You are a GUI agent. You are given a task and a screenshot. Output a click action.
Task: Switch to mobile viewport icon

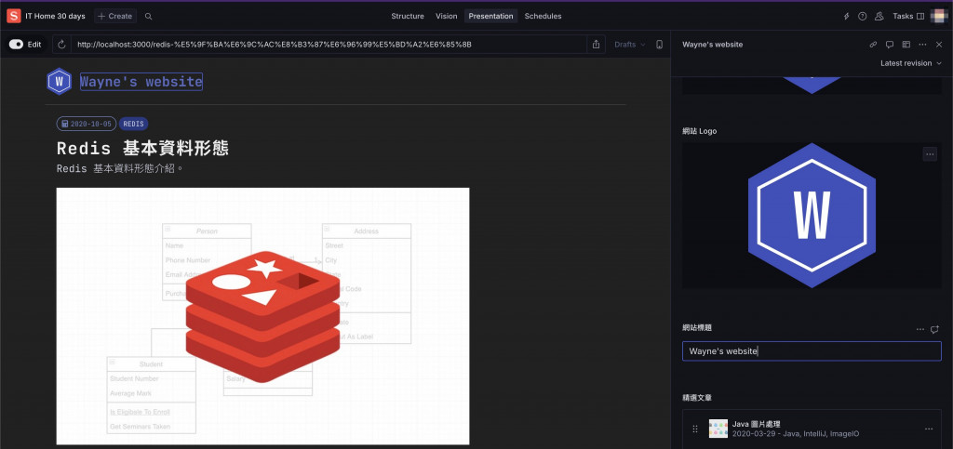click(660, 45)
